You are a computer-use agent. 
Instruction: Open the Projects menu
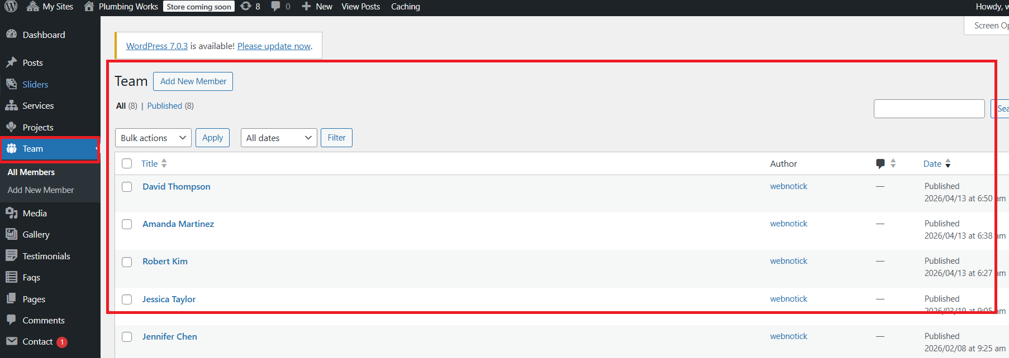coord(38,127)
